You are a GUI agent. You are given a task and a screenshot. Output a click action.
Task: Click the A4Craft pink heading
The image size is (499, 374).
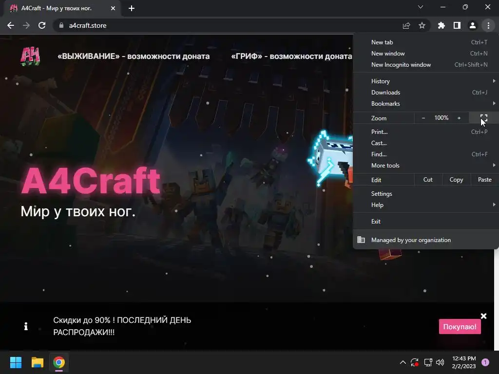pyautogui.click(x=91, y=180)
